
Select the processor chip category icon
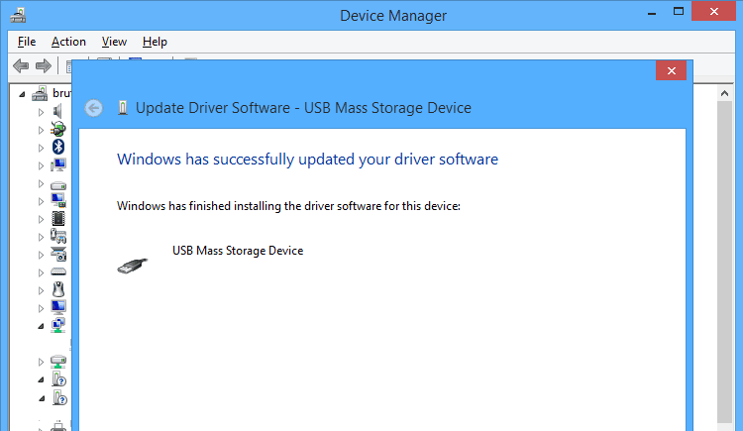tap(58, 218)
